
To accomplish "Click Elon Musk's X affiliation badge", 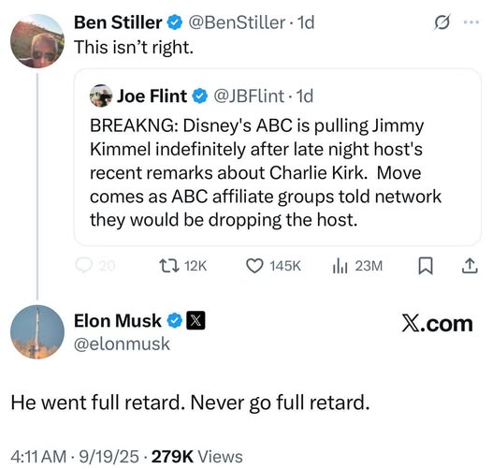I will pyautogui.click(x=195, y=320).
